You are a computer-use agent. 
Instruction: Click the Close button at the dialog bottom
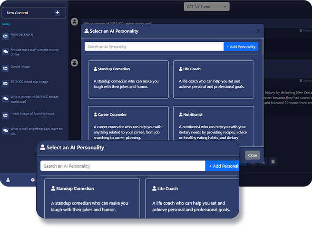pyautogui.click(x=253, y=155)
